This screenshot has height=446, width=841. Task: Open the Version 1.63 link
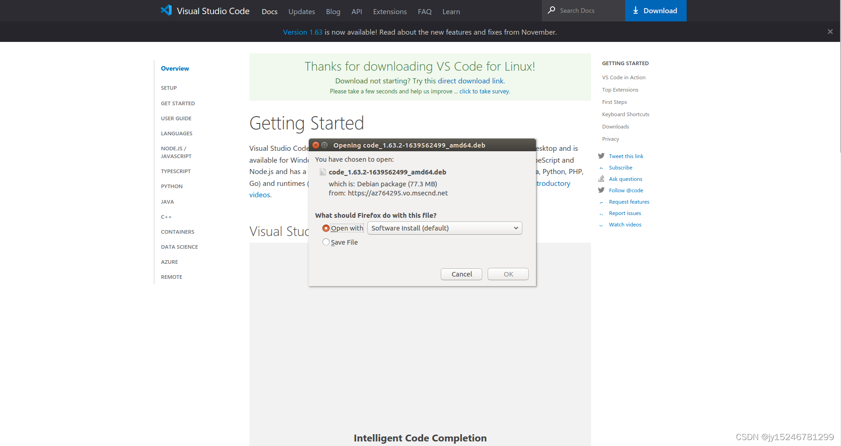[x=302, y=32]
